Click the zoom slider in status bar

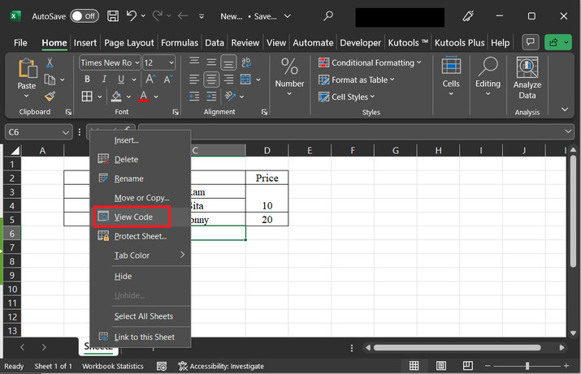click(x=527, y=367)
